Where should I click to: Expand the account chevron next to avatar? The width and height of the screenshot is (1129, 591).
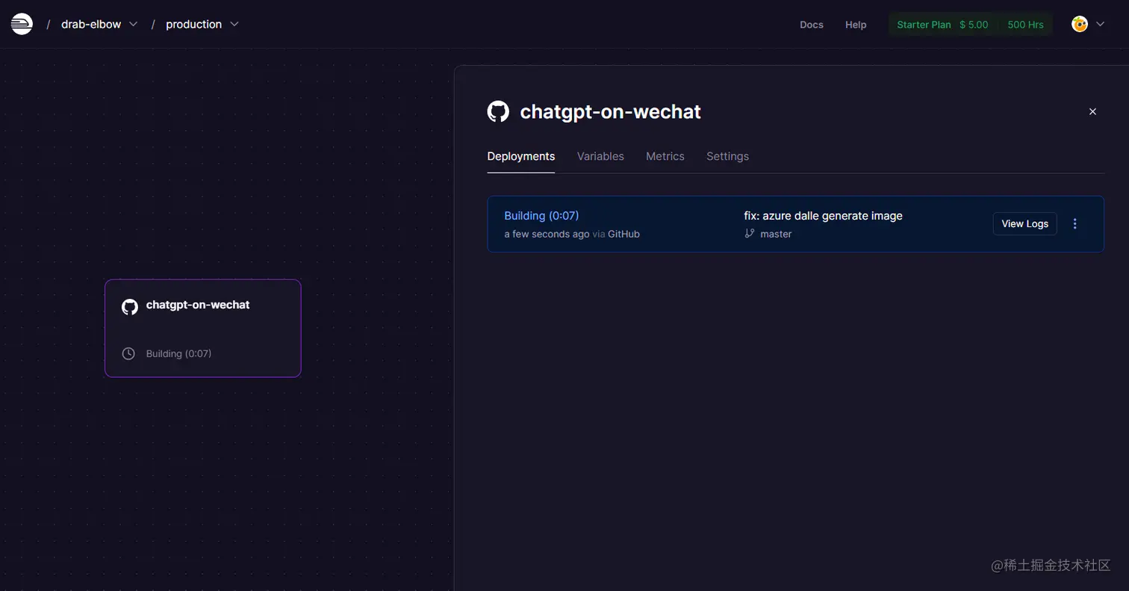coord(1100,24)
